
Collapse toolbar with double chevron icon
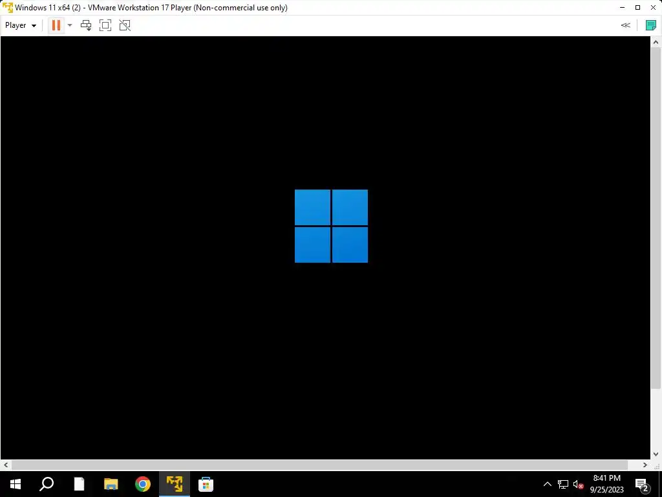click(x=626, y=25)
